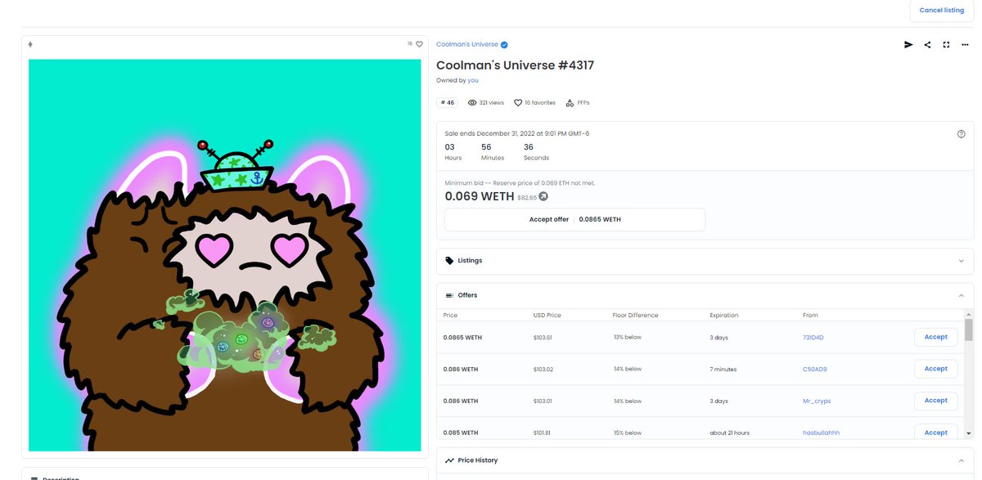Open the Coolman's Universe collection link
The height and width of the screenshot is (480, 982).
click(467, 45)
